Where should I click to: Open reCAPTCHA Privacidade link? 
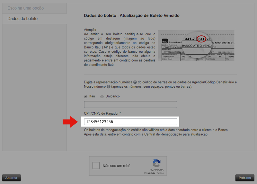[x=150, y=173]
